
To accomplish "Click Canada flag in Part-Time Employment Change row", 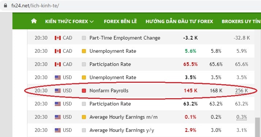I will tap(58, 38).
